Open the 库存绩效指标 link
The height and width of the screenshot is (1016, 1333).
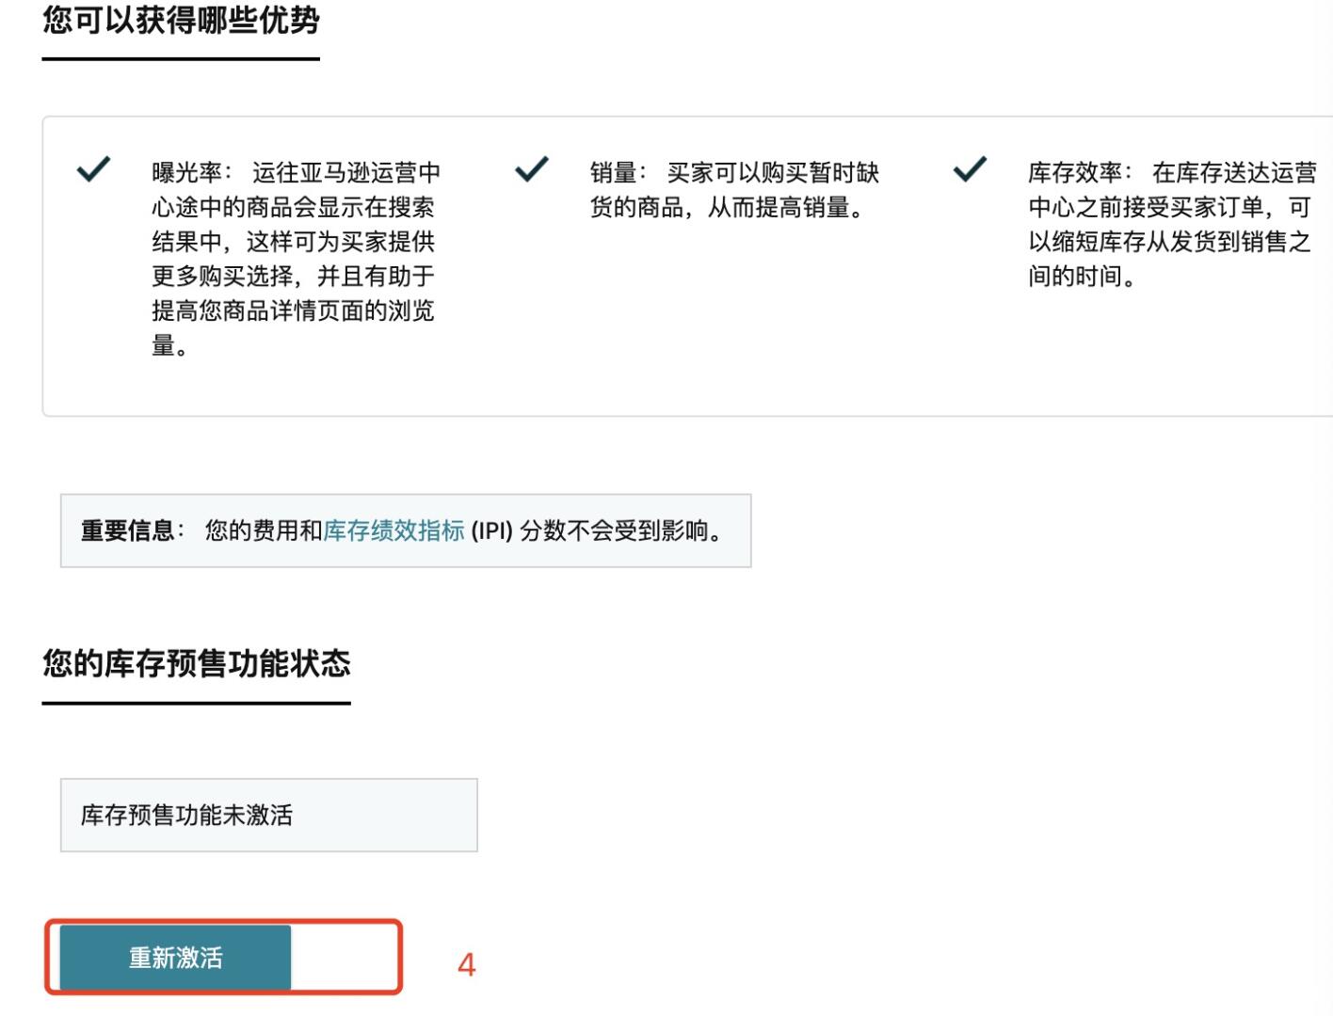point(393,531)
